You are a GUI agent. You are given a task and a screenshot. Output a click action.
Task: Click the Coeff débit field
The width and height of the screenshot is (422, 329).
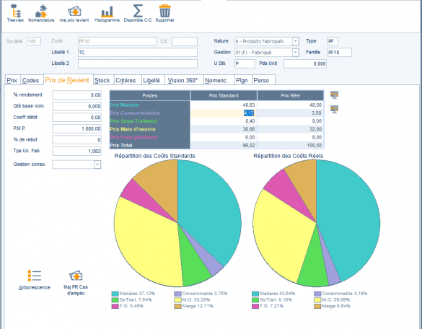(76, 118)
